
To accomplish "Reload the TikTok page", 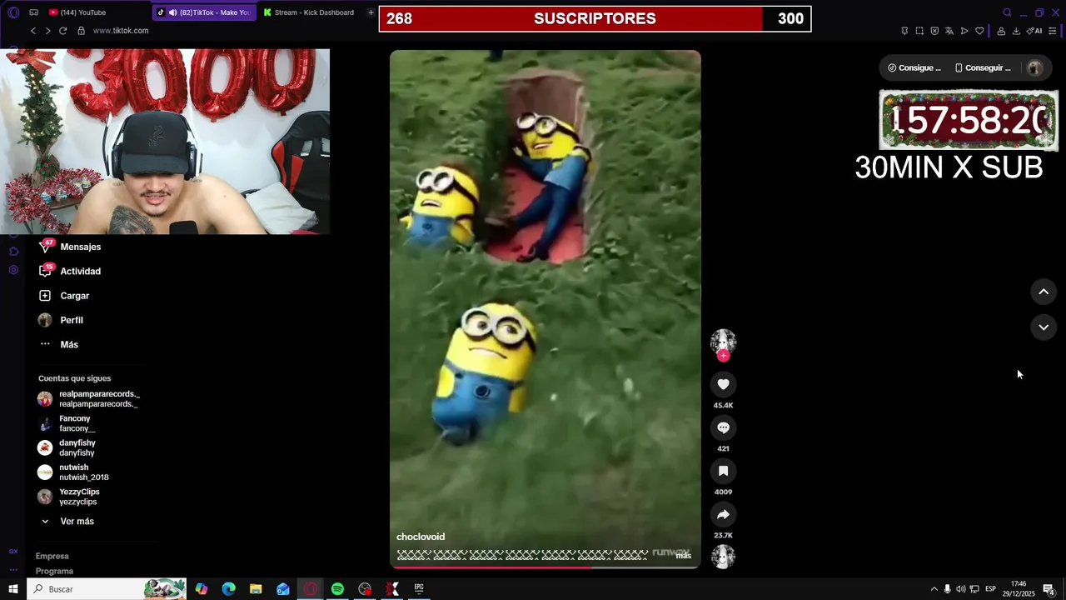I will point(63,31).
